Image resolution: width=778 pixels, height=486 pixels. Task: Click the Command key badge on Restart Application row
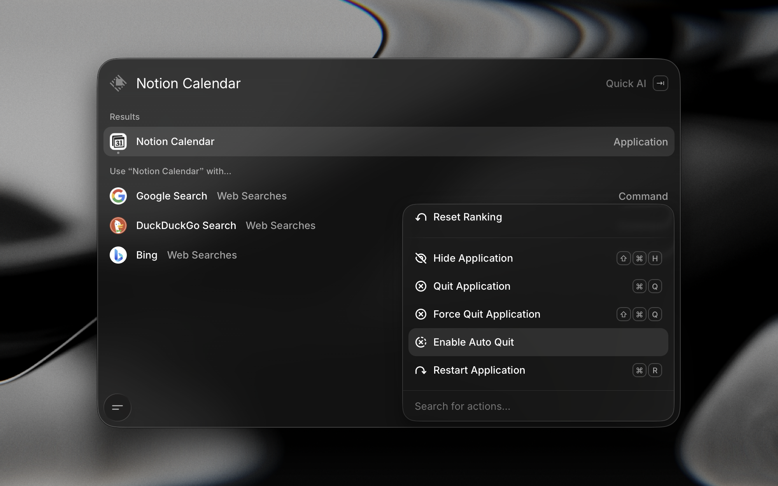(x=640, y=370)
